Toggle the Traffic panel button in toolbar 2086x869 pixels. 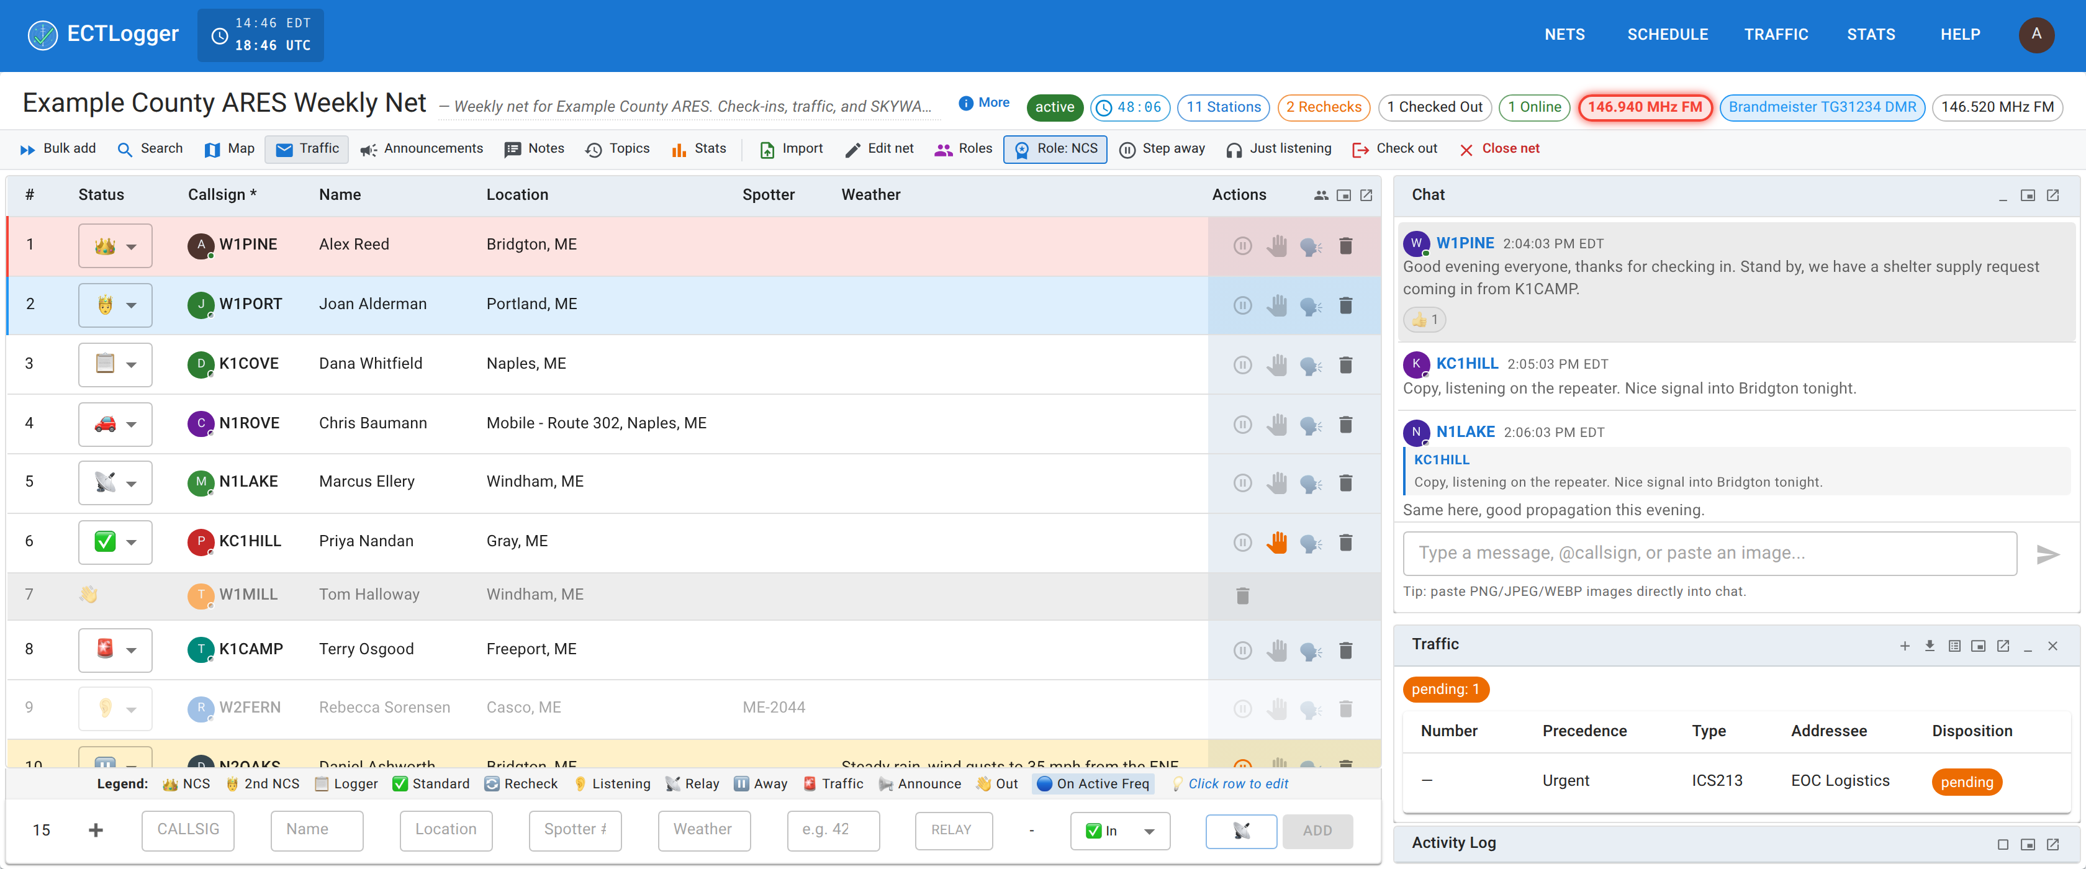coord(307,149)
